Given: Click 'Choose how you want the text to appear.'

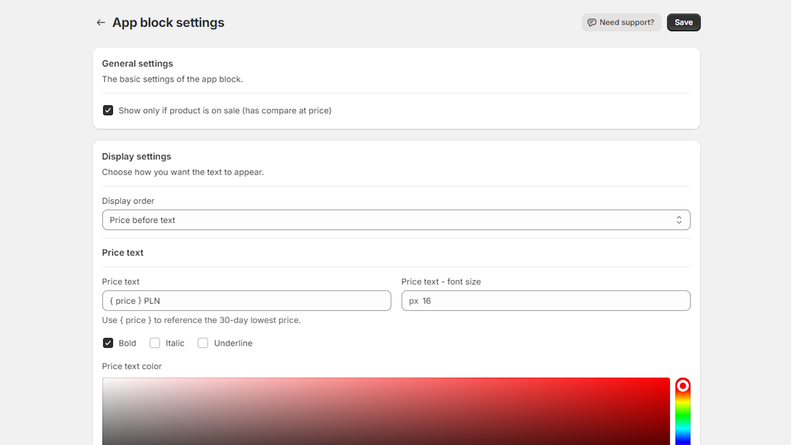Looking at the screenshot, I should tap(183, 172).
